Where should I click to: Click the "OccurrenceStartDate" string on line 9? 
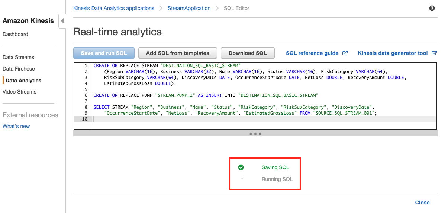(132, 113)
